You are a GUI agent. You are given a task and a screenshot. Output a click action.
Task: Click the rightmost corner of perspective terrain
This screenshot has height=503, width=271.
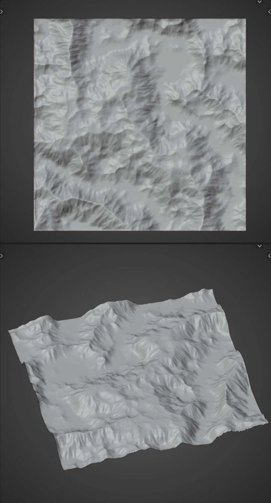[266, 418]
